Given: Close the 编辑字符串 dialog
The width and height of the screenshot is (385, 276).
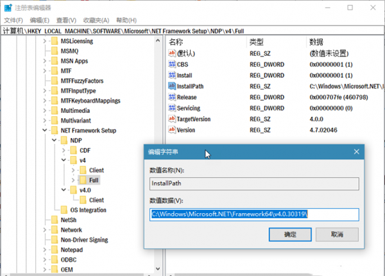Looking at the screenshot, I should (x=355, y=151).
